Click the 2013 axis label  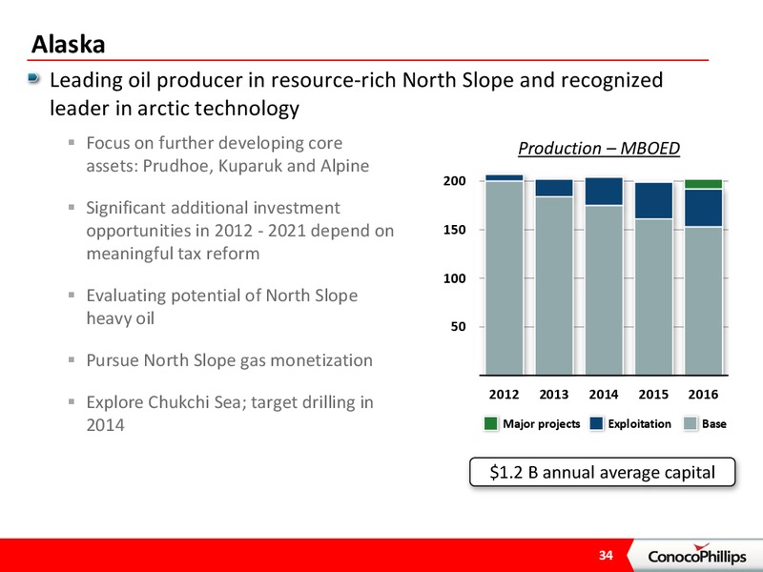pyautogui.click(x=554, y=394)
